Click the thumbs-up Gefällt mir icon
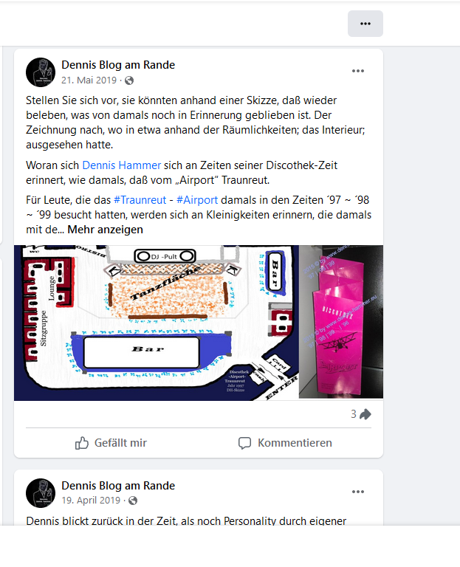The width and height of the screenshot is (460, 567). point(82,443)
